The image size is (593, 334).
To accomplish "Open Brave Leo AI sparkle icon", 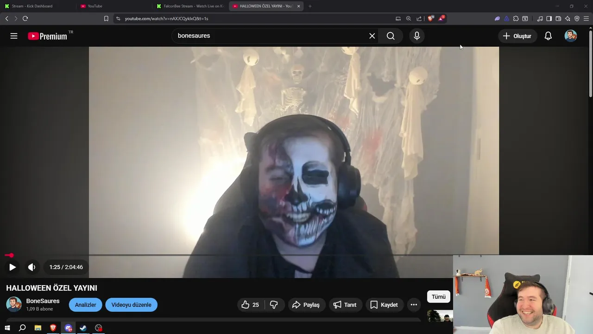I will pos(568,19).
